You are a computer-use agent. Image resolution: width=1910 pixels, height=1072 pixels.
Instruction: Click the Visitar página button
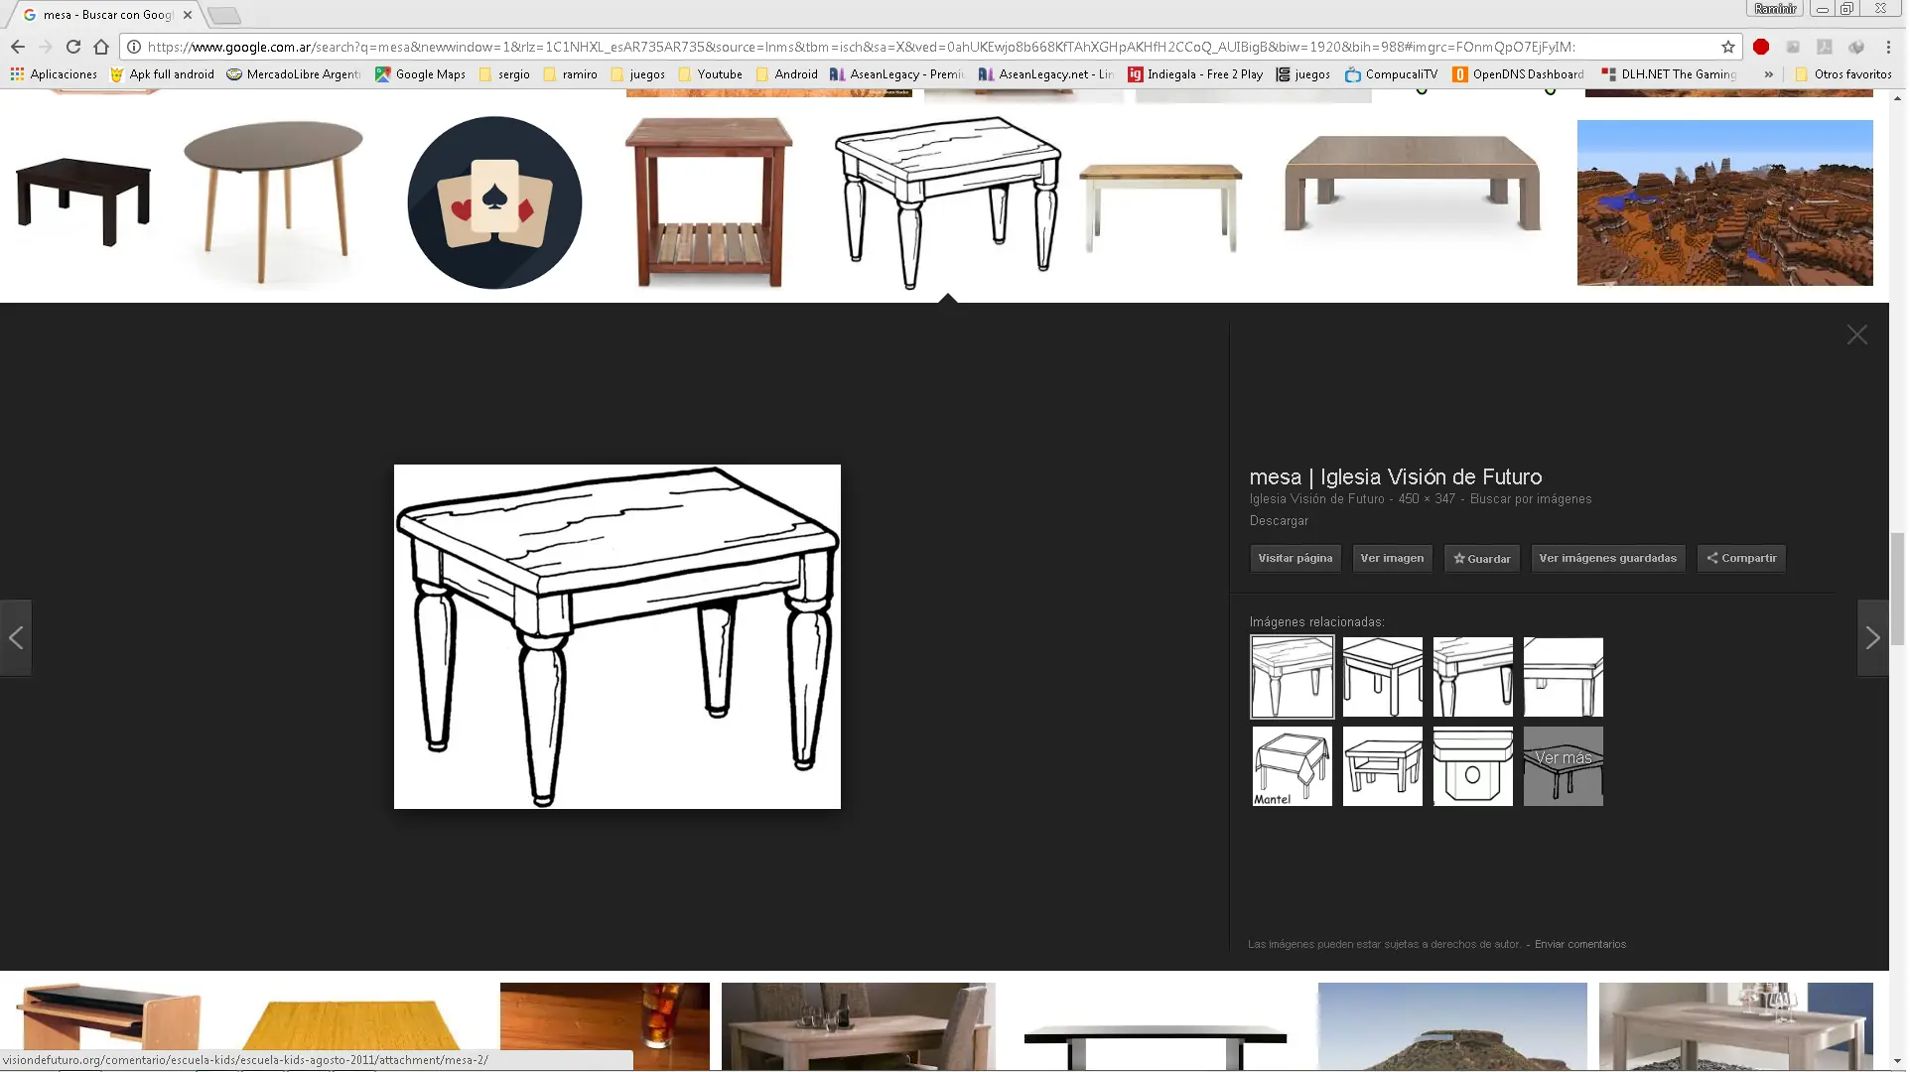coord(1295,558)
